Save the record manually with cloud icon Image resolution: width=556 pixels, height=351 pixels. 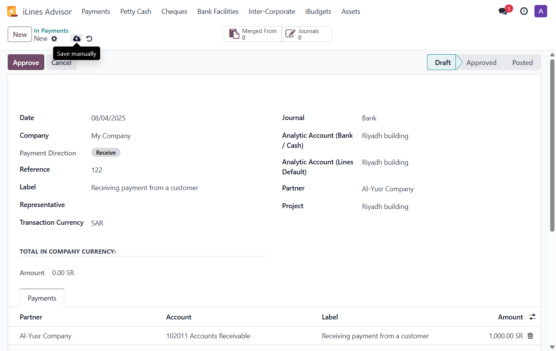[77, 38]
